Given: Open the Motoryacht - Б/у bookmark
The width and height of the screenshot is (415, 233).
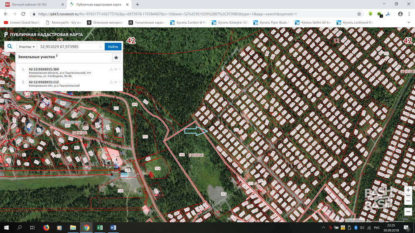Looking at the screenshot, I should point(64,22).
